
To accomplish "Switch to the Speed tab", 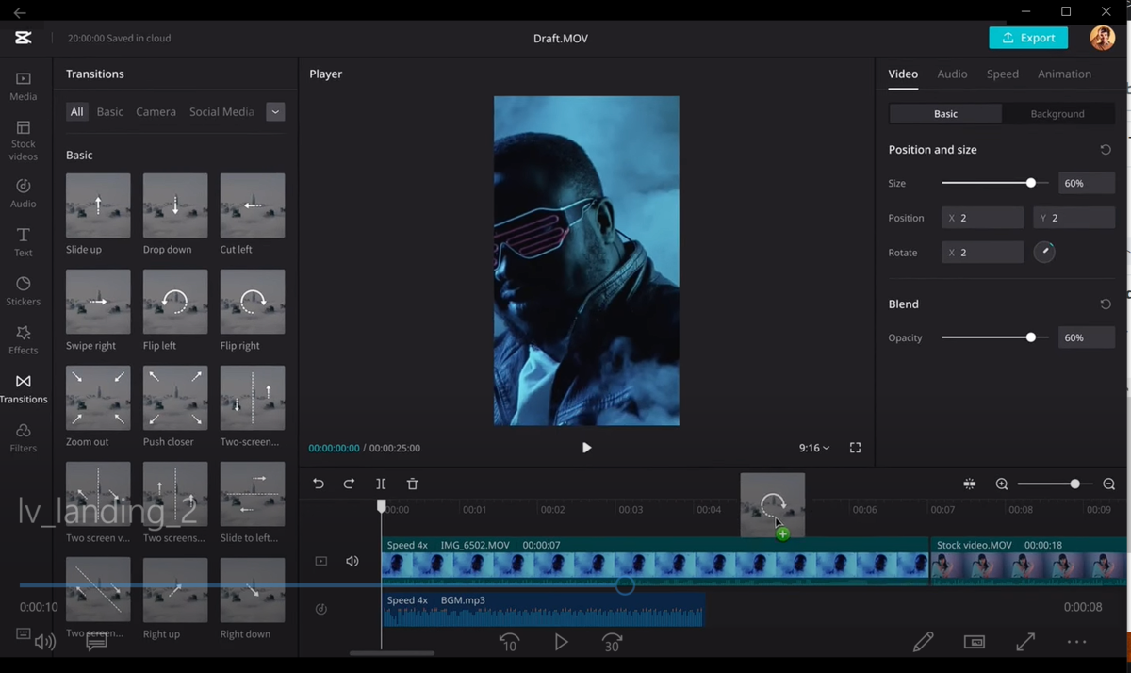I will 1002,74.
